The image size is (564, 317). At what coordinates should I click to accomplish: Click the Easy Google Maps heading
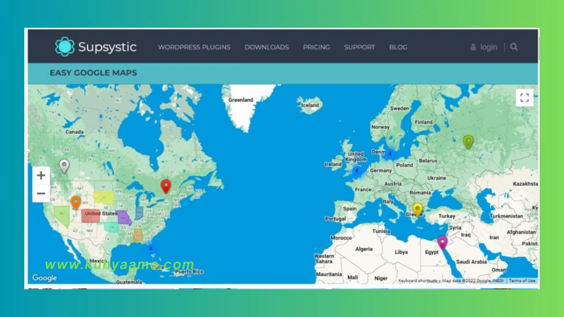point(93,73)
